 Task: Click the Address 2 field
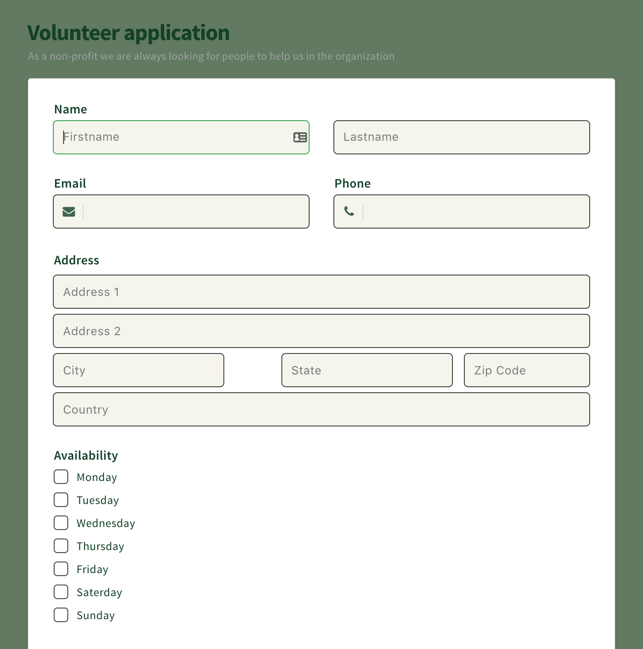[321, 331]
